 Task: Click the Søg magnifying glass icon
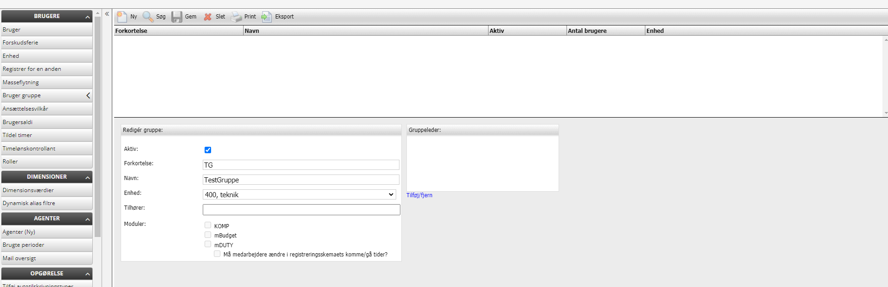[x=148, y=17]
